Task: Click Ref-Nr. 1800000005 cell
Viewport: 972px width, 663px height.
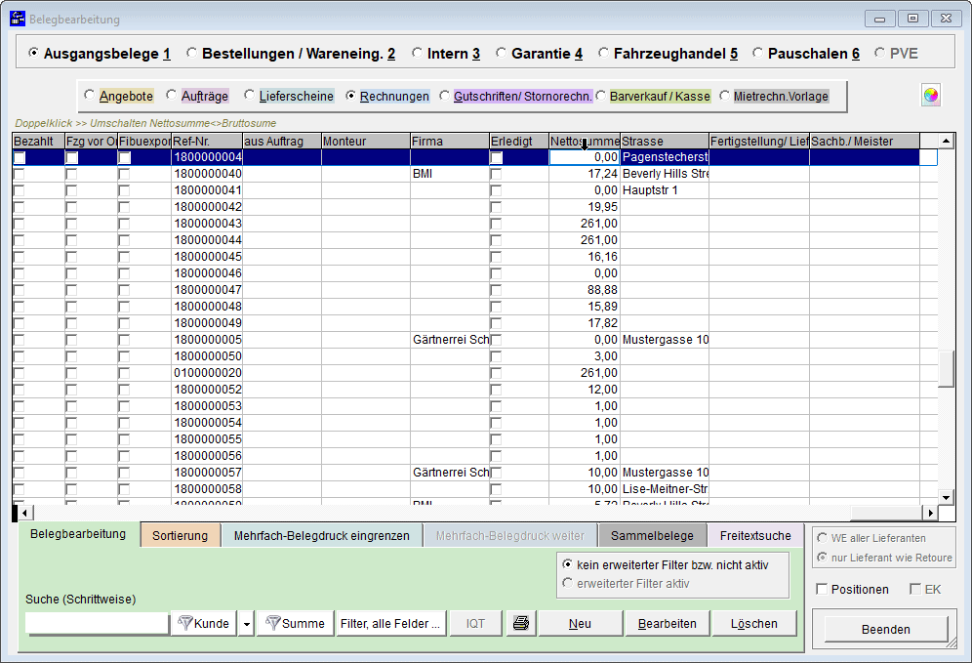Action: pos(208,340)
